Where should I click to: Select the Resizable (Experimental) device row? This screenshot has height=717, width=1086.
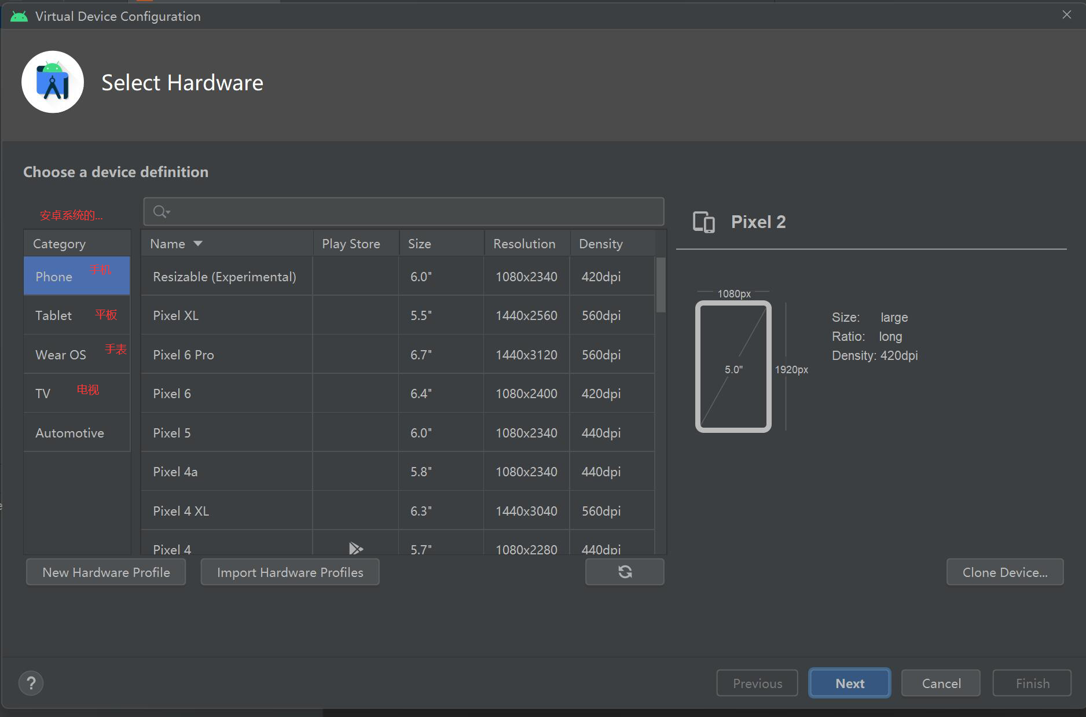pos(398,276)
